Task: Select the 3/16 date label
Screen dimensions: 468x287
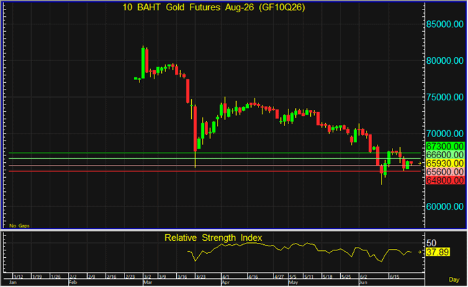Action: pos(182,277)
